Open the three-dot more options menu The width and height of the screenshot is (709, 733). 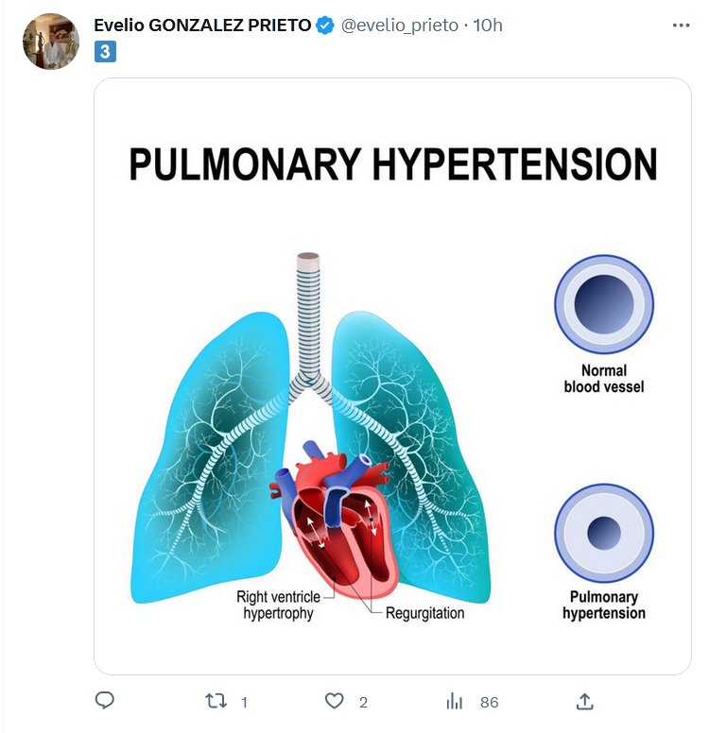point(681,26)
